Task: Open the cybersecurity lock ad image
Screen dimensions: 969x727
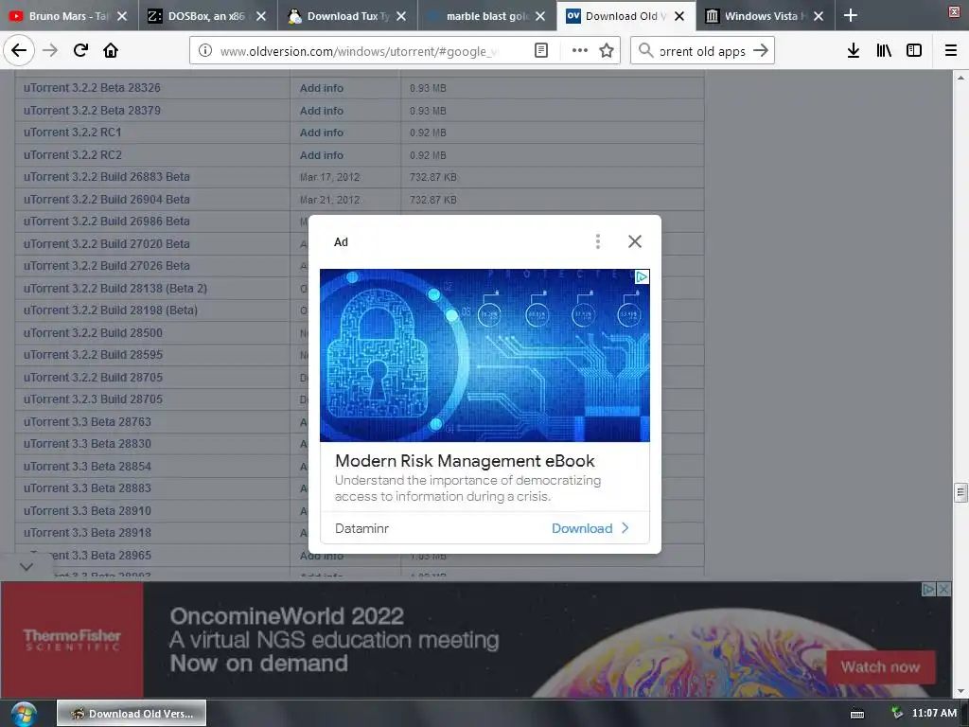Action: coord(484,356)
